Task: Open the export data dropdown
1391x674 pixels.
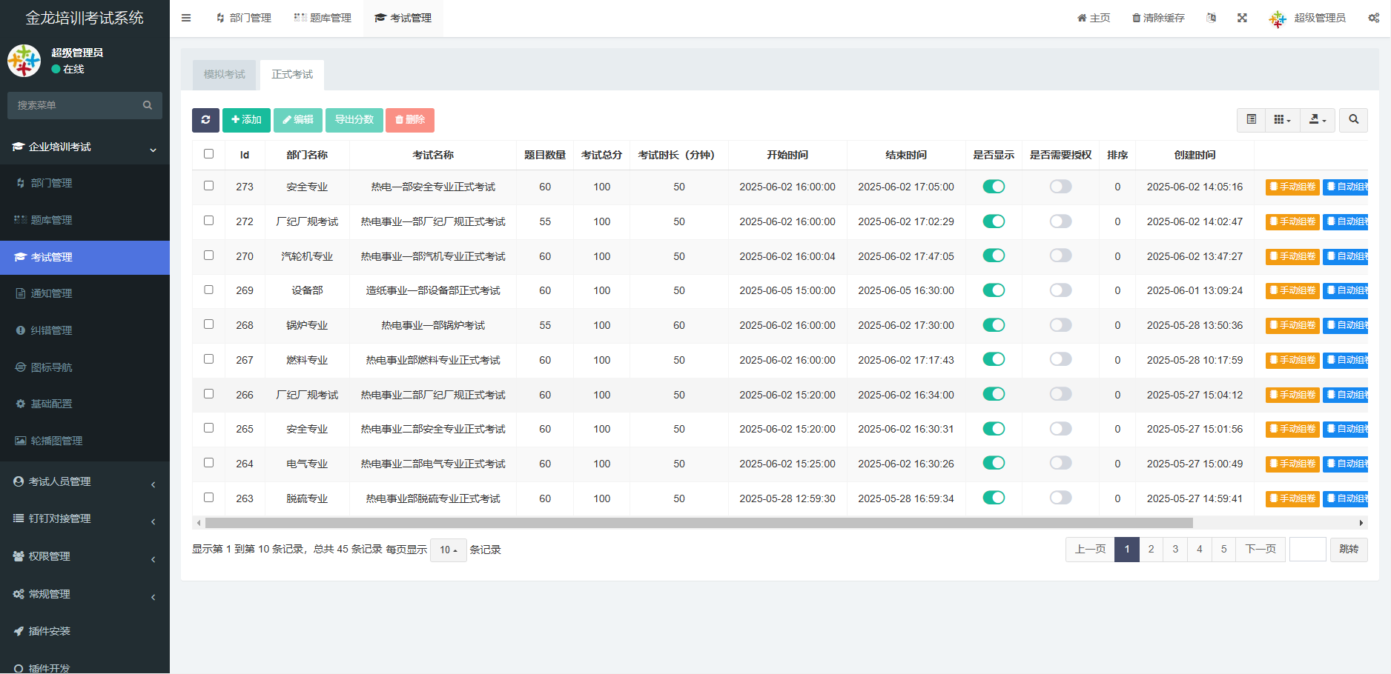Action: tap(1318, 120)
